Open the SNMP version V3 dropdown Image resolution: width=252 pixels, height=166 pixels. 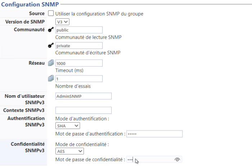pyautogui.click(x=62, y=22)
